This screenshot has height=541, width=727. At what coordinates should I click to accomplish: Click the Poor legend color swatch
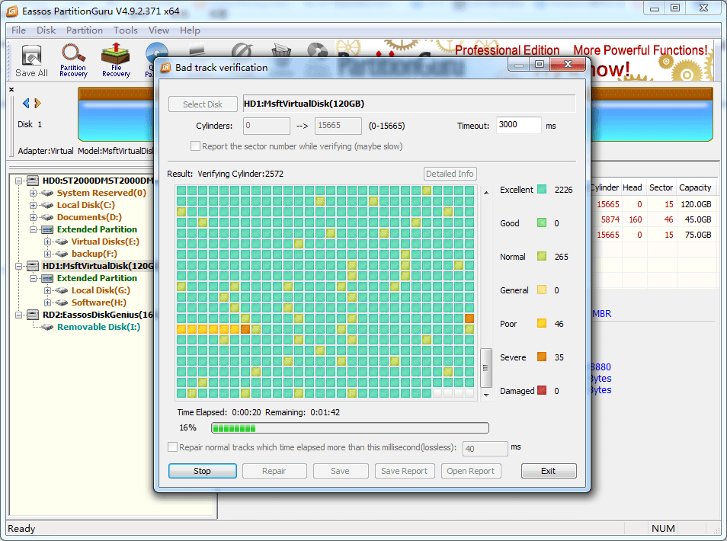[x=542, y=323]
